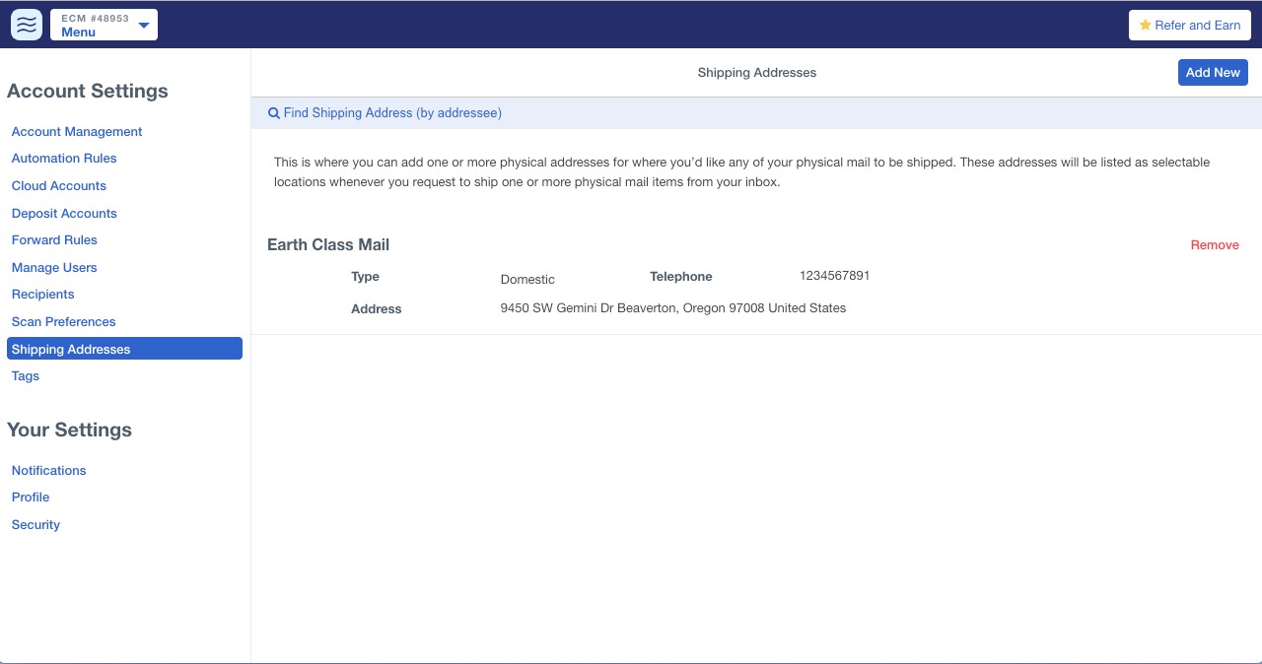This screenshot has width=1262, height=664.
Task: Open the Refer and Earn button
Action: (x=1190, y=26)
